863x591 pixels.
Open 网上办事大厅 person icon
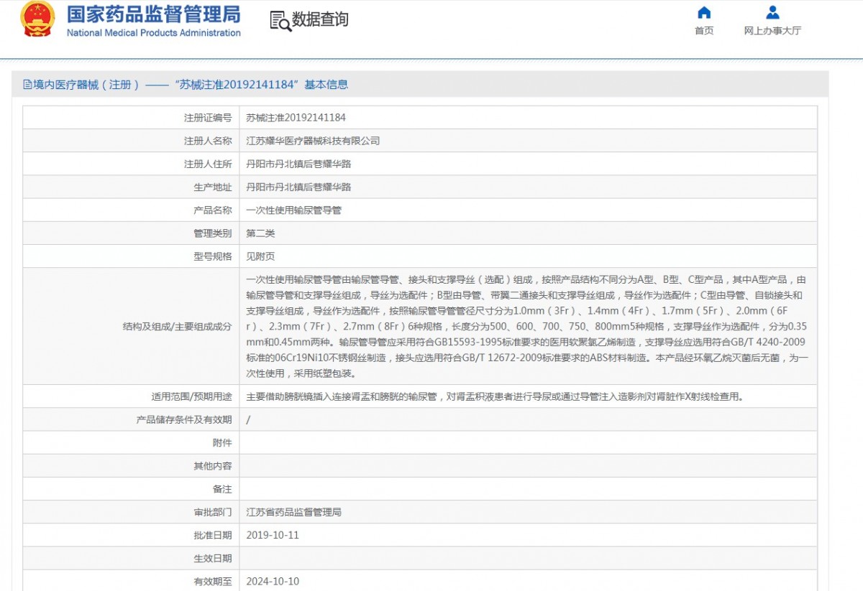point(772,12)
